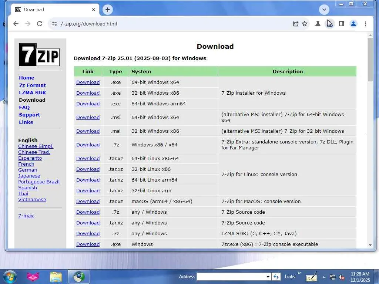Open the FAQ page
Viewport: 379px width, 284px height.
[24, 108]
